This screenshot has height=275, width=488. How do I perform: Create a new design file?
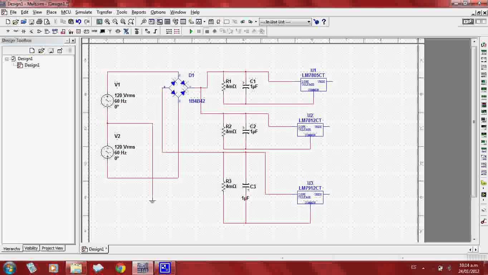[x=8, y=22]
